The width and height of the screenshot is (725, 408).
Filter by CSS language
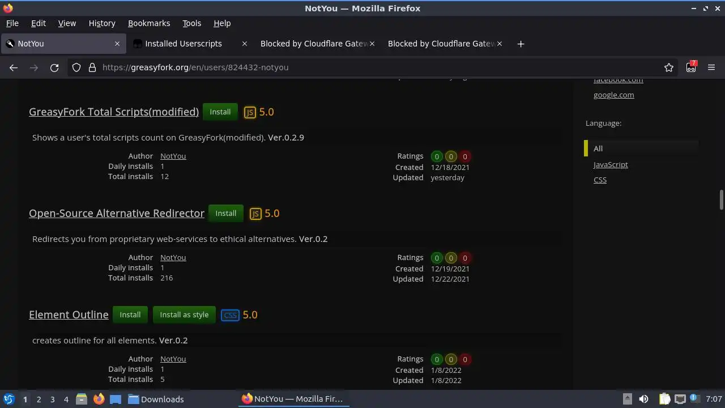tap(600, 180)
